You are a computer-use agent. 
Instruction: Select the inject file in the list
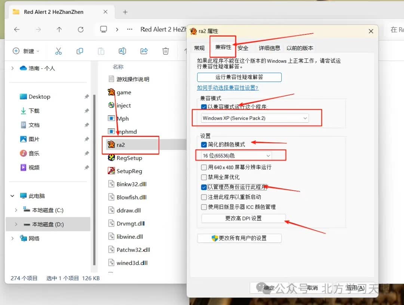click(x=119, y=106)
